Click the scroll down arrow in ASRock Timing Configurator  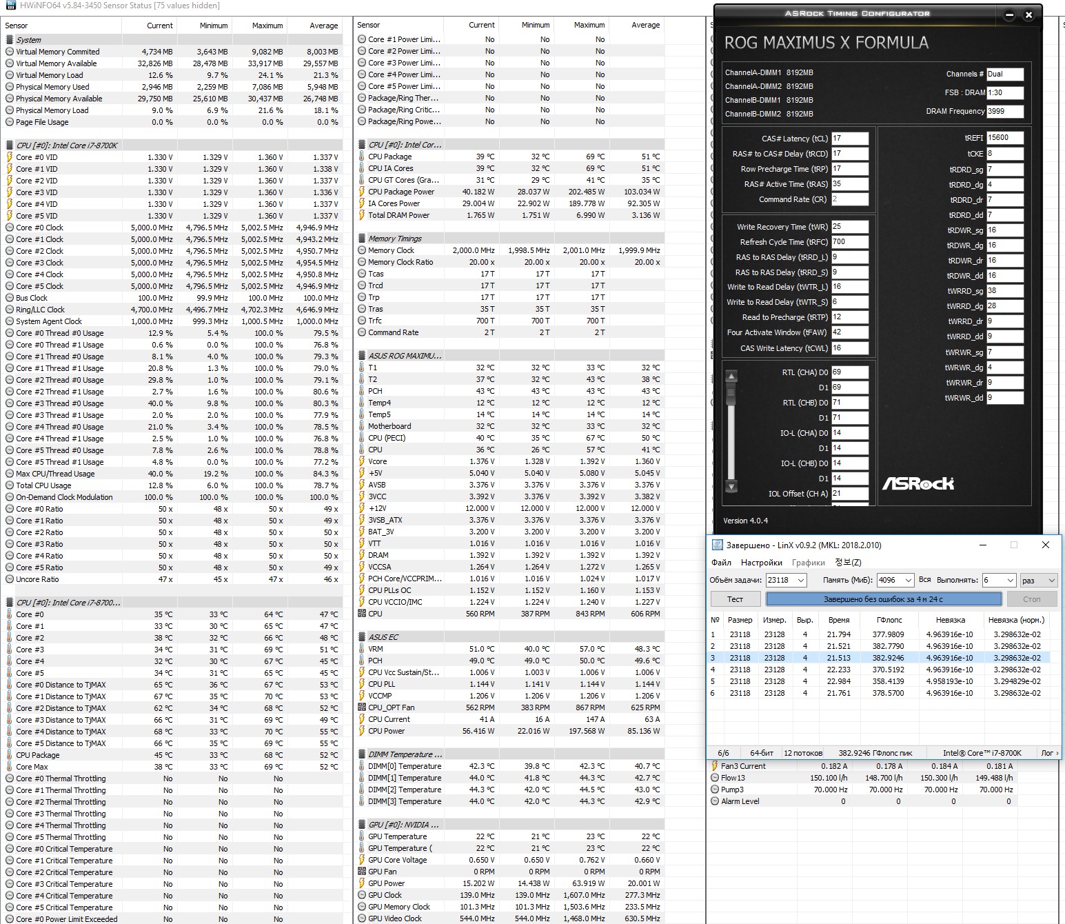click(x=731, y=487)
